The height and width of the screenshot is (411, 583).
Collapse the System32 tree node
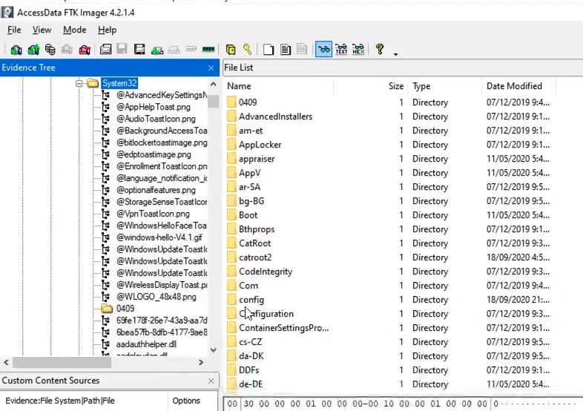79,83
